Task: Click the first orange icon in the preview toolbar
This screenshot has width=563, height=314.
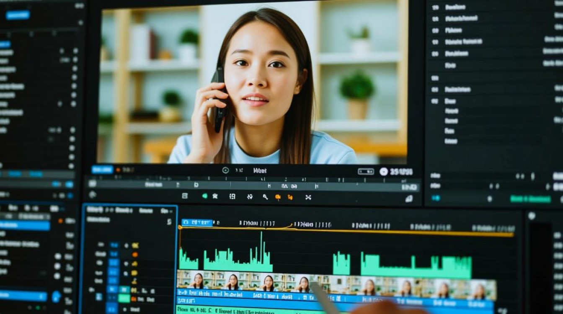Action: 278,197
